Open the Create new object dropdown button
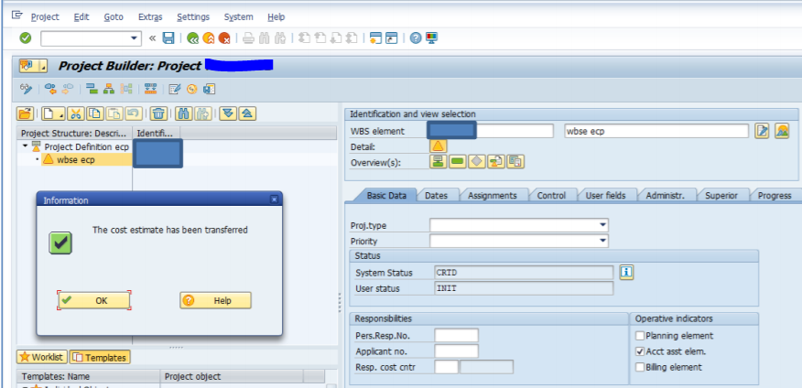The height and width of the screenshot is (388, 802). point(53,113)
